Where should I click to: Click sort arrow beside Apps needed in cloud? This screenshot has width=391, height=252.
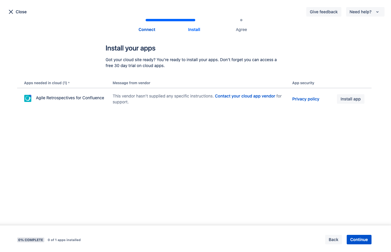(69, 83)
